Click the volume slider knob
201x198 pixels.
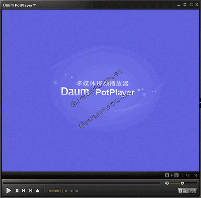point(182,183)
